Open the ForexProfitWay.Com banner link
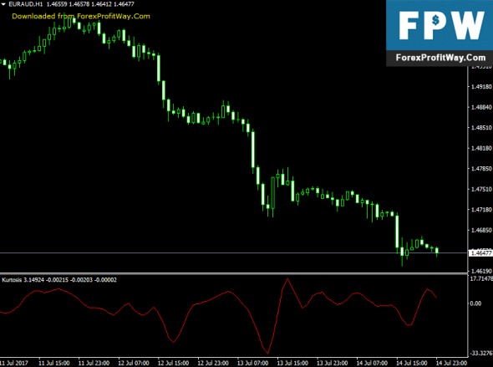The image size is (493, 367). click(x=440, y=58)
